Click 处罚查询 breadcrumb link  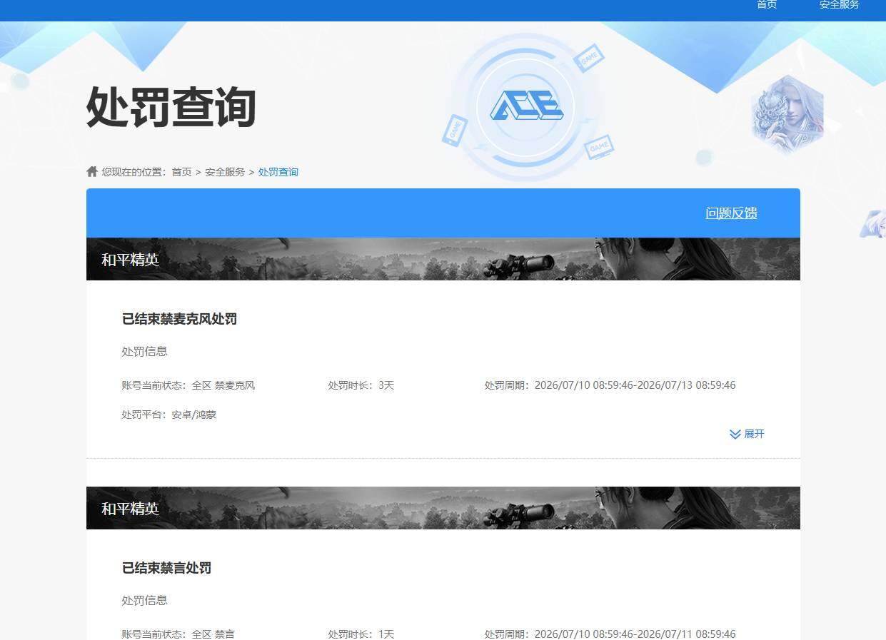pyautogui.click(x=278, y=172)
